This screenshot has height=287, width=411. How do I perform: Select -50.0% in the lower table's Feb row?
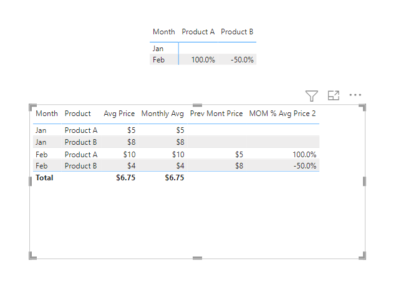305,166
